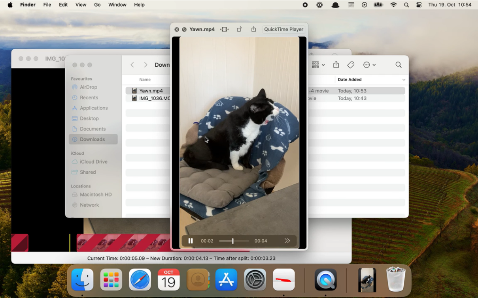
Task: Open Spotlight search from the menu bar
Action: point(406,5)
